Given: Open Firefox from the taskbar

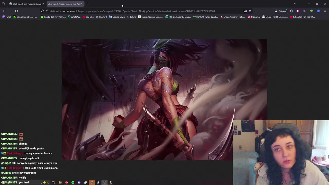Looking at the screenshot, I should click(x=67, y=182).
